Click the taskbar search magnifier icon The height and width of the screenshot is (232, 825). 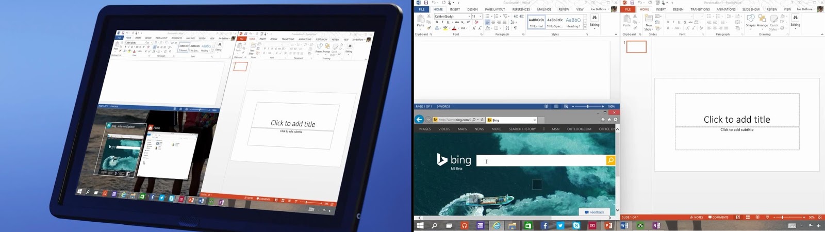click(434, 226)
